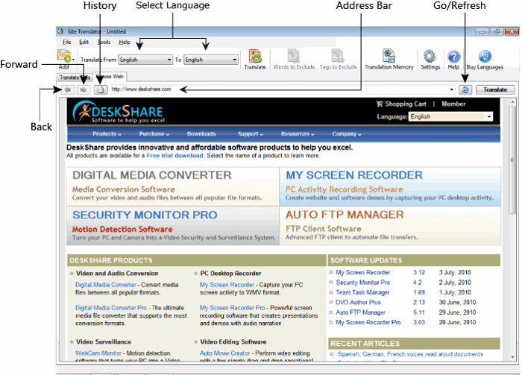Open the browsing History button
Image resolution: width=522 pixels, height=375 pixels.
click(101, 90)
